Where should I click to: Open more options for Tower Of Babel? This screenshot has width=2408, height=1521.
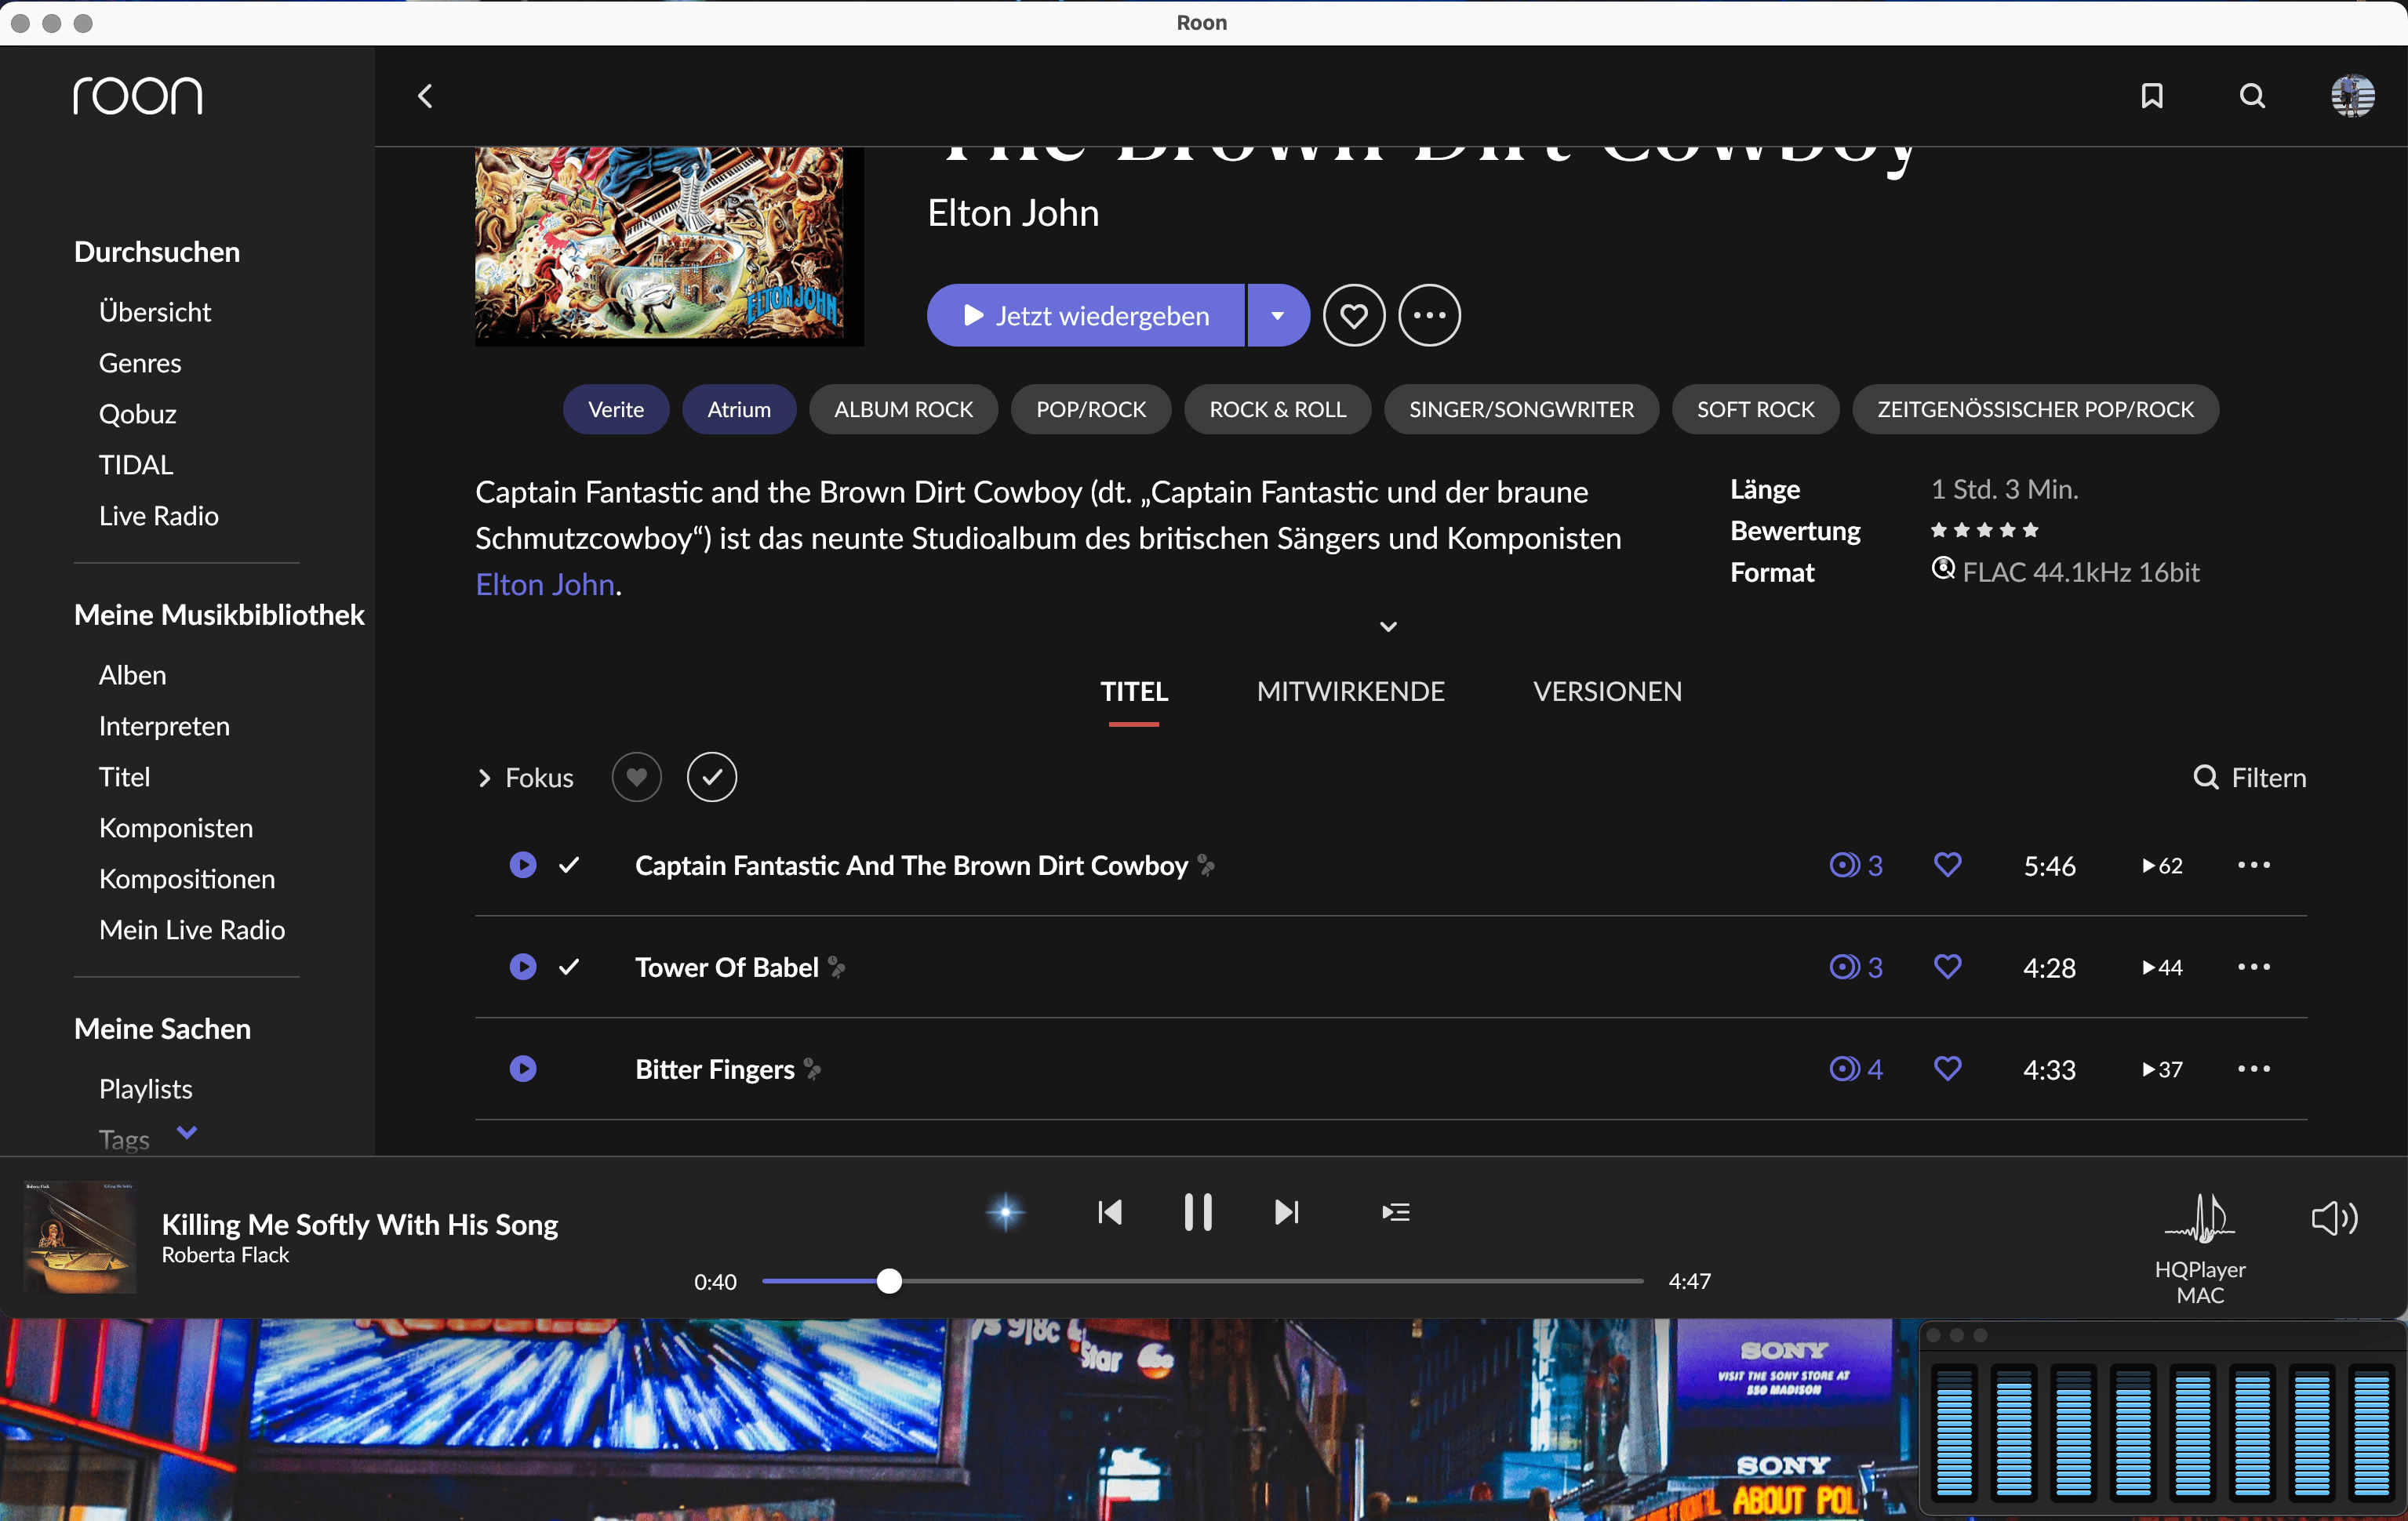pyautogui.click(x=2253, y=967)
